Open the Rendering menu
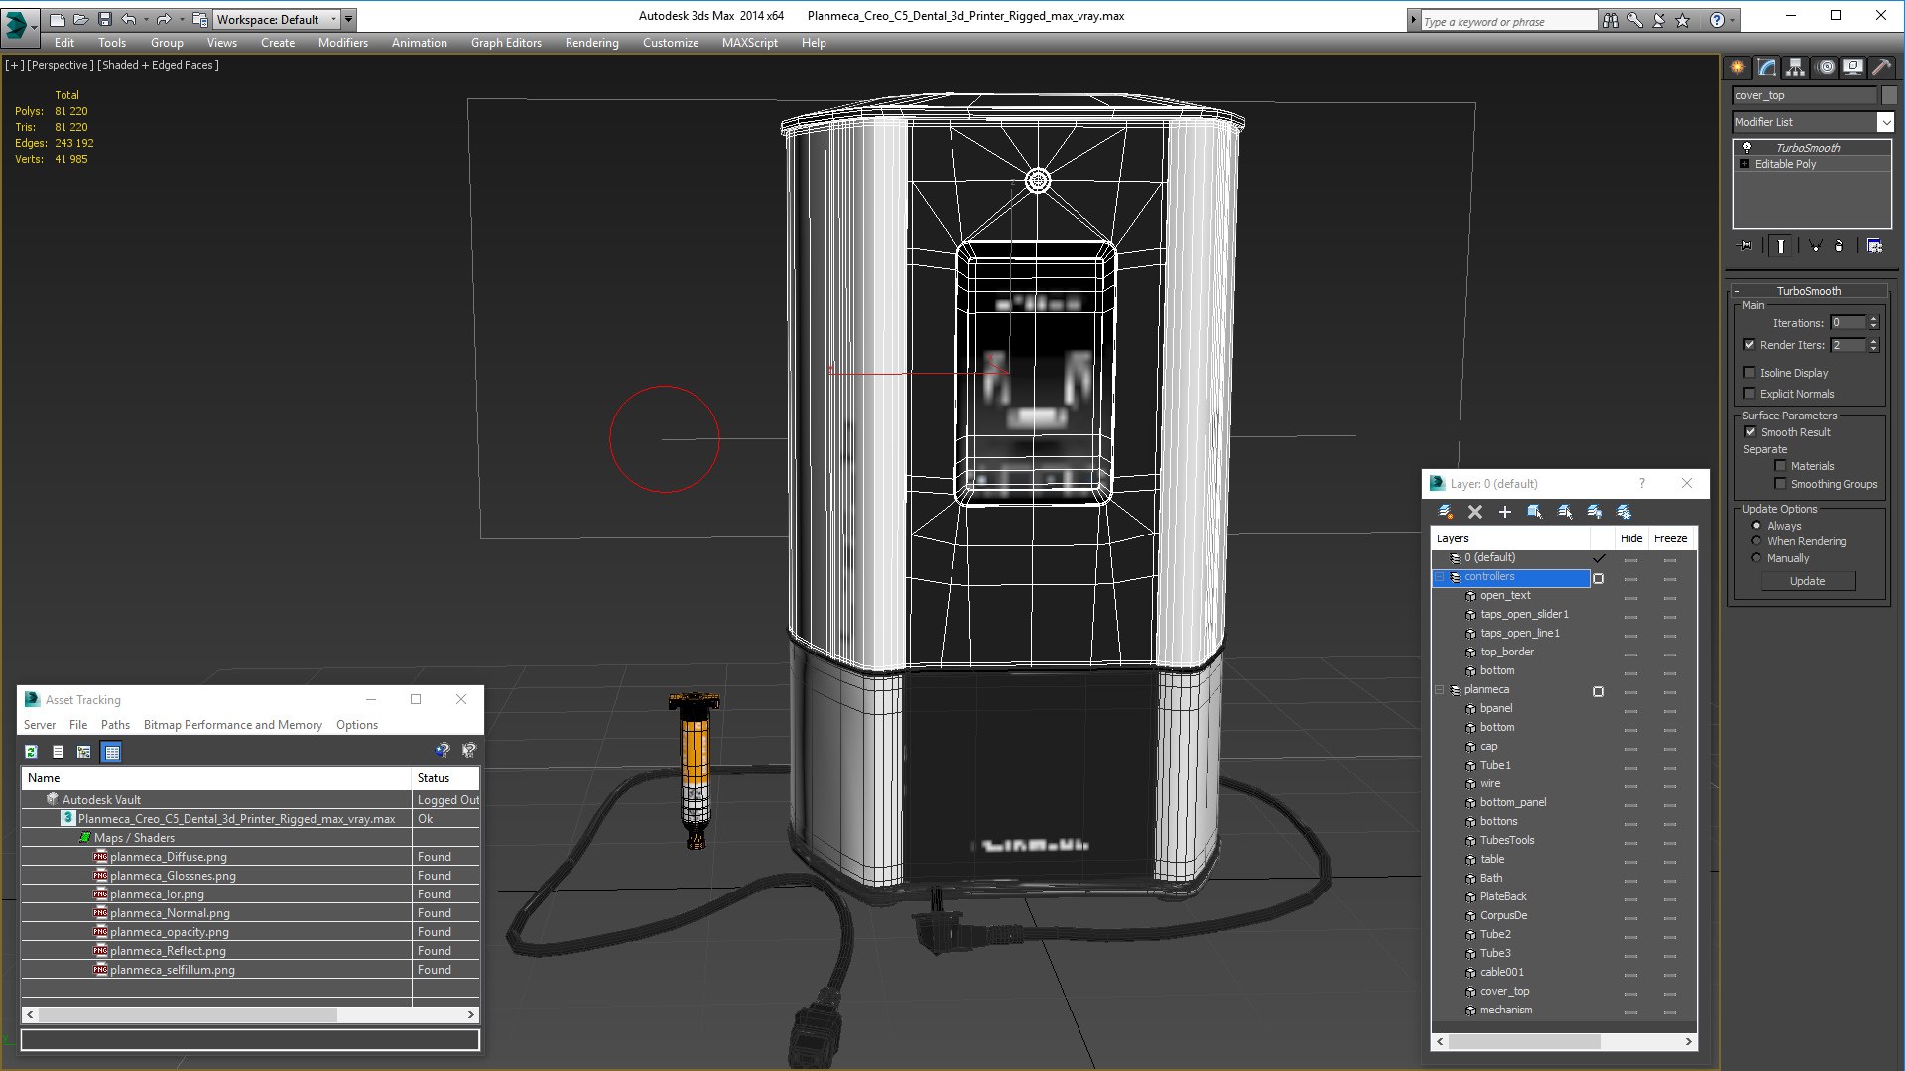Screen dimensions: 1905x1071 click(591, 43)
